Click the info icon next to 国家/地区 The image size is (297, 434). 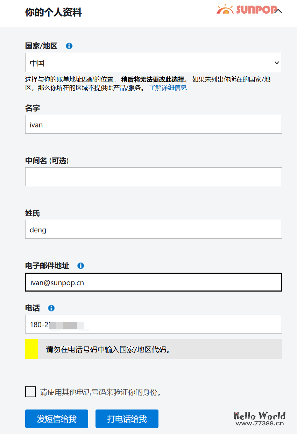[69, 45]
